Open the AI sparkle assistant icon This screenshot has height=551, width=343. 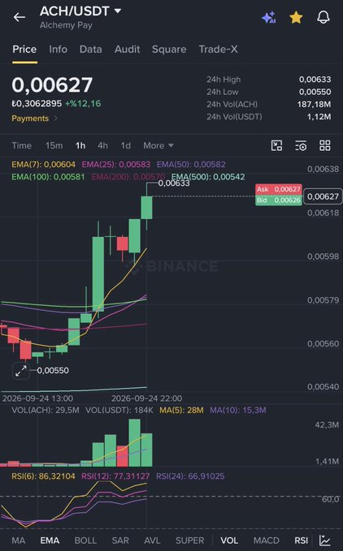click(x=269, y=17)
